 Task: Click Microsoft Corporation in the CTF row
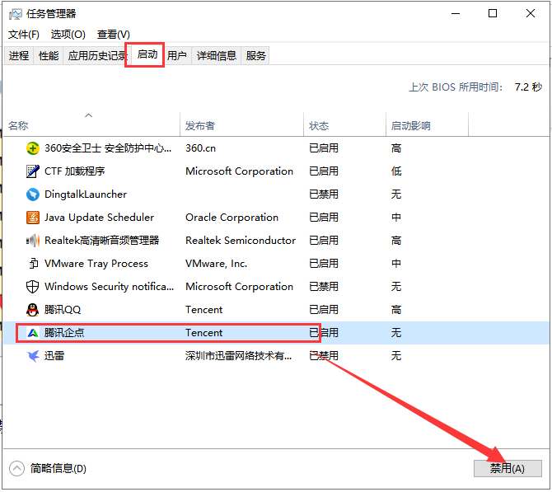click(239, 171)
